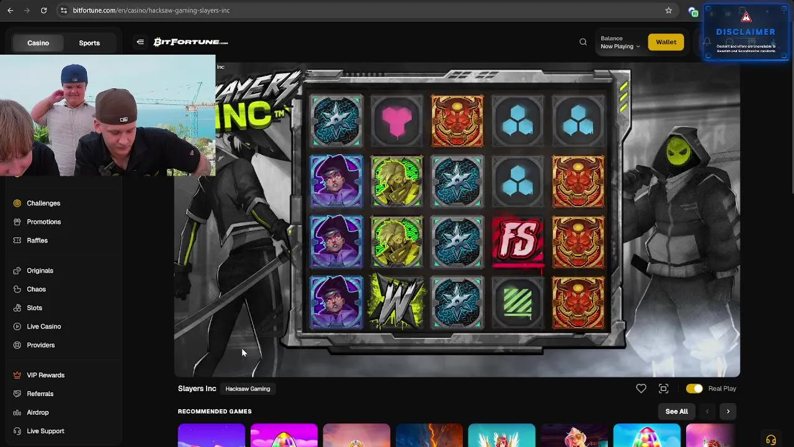Show next recommended games with right arrow
The width and height of the screenshot is (794, 447).
point(728,412)
